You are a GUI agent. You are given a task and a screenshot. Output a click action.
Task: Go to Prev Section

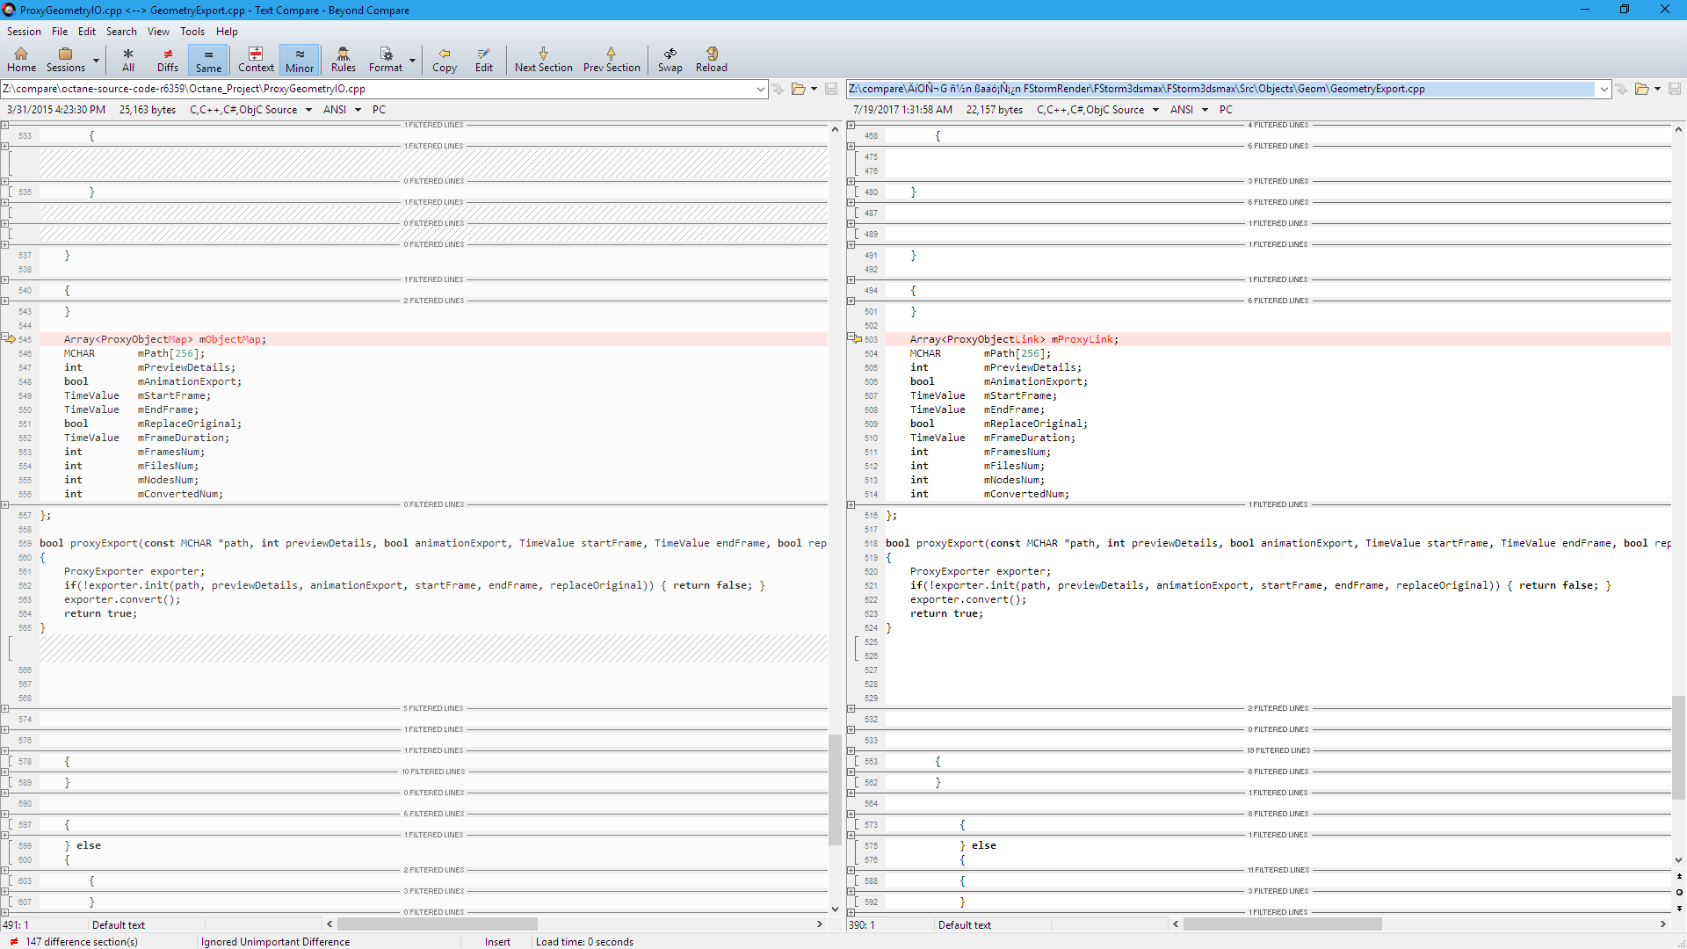[611, 59]
